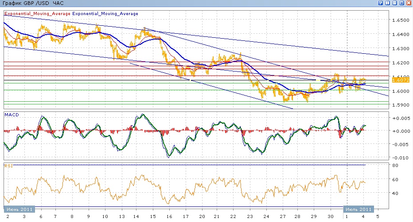Click MACD axis label -0.005
The width and height of the screenshot is (413, 222).
(x=401, y=145)
